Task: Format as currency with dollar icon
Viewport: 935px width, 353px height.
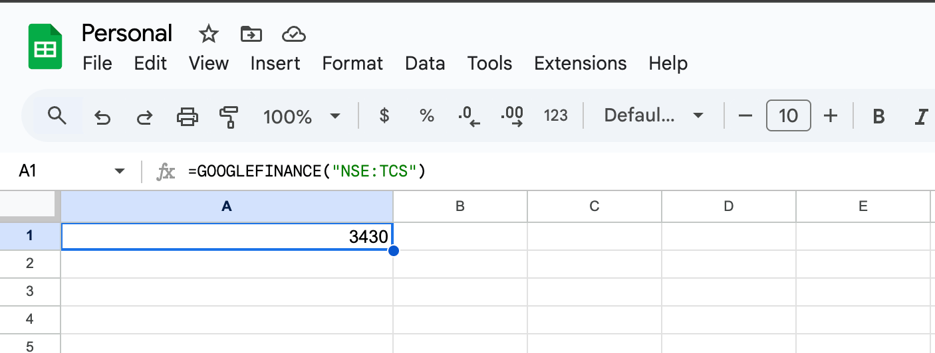Action: (x=384, y=116)
